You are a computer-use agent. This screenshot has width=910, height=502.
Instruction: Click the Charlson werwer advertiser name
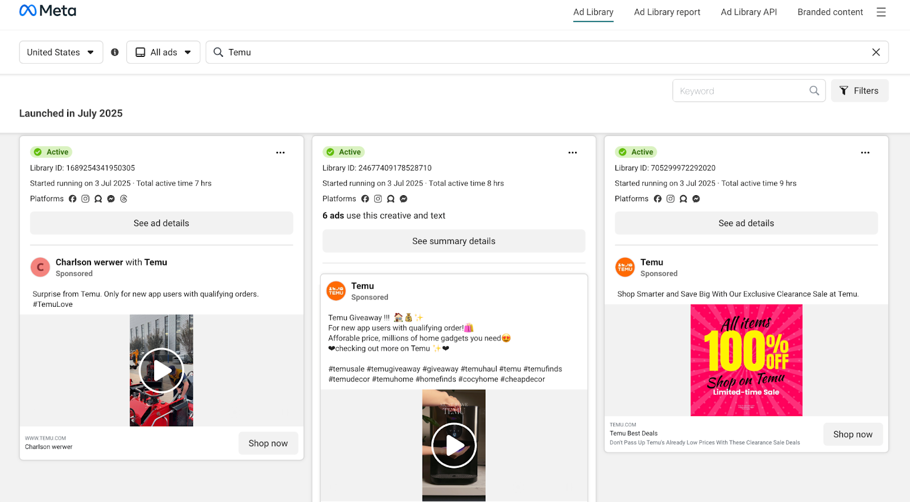pos(89,262)
